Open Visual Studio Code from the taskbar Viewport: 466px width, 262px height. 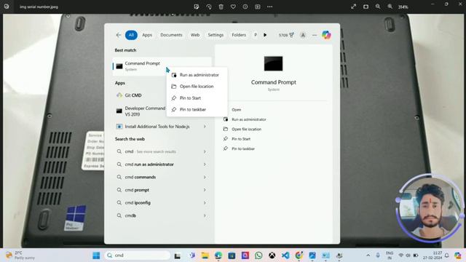click(x=285, y=255)
